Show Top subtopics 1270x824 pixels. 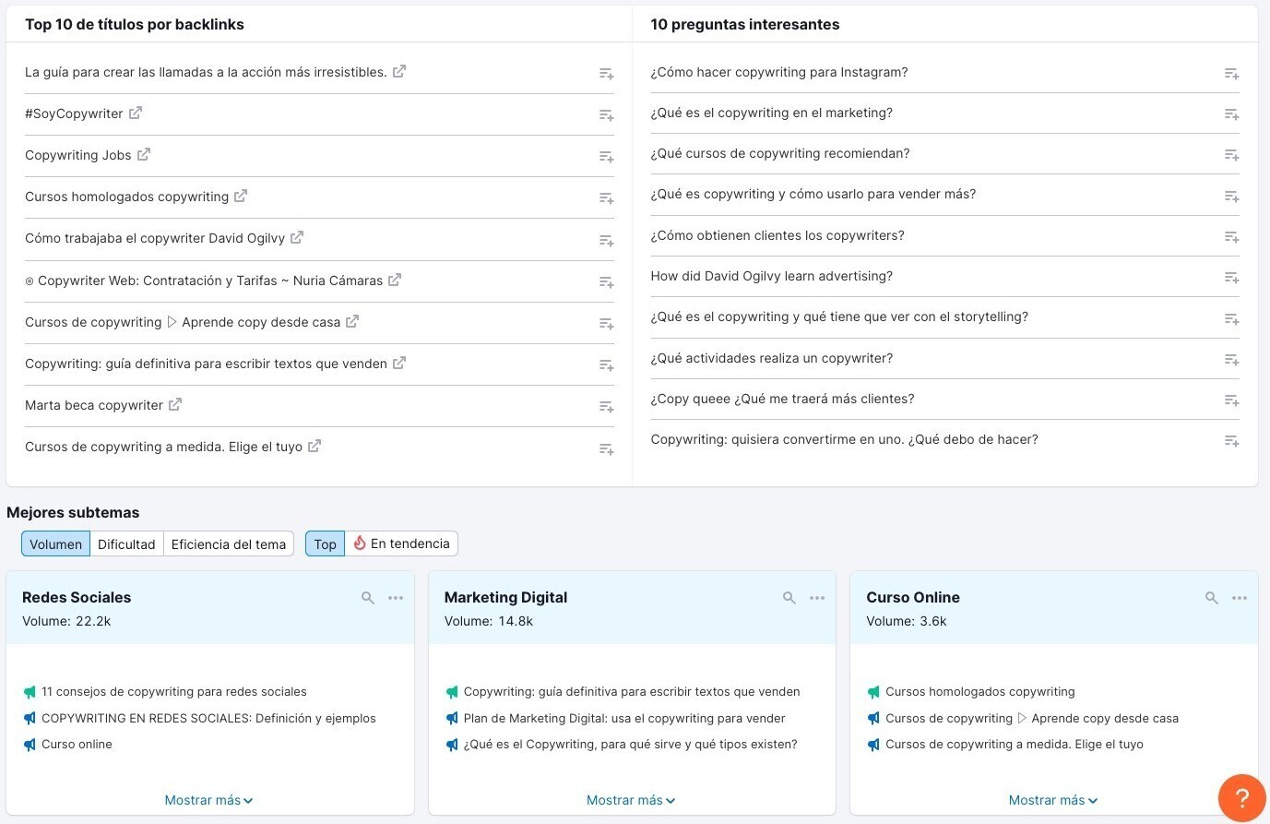(x=325, y=544)
